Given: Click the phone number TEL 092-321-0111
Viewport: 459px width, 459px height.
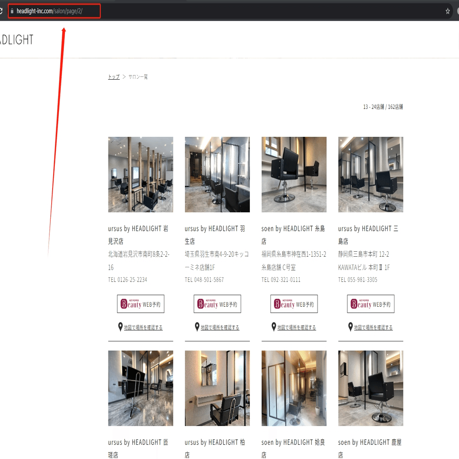Looking at the screenshot, I should tap(281, 280).
